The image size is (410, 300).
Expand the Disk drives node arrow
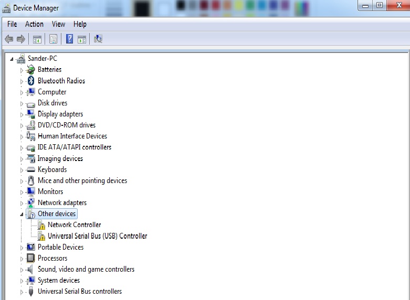22,103
